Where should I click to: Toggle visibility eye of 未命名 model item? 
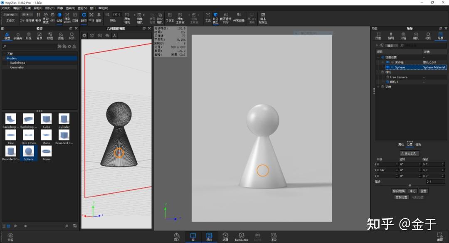click(387, 62)
